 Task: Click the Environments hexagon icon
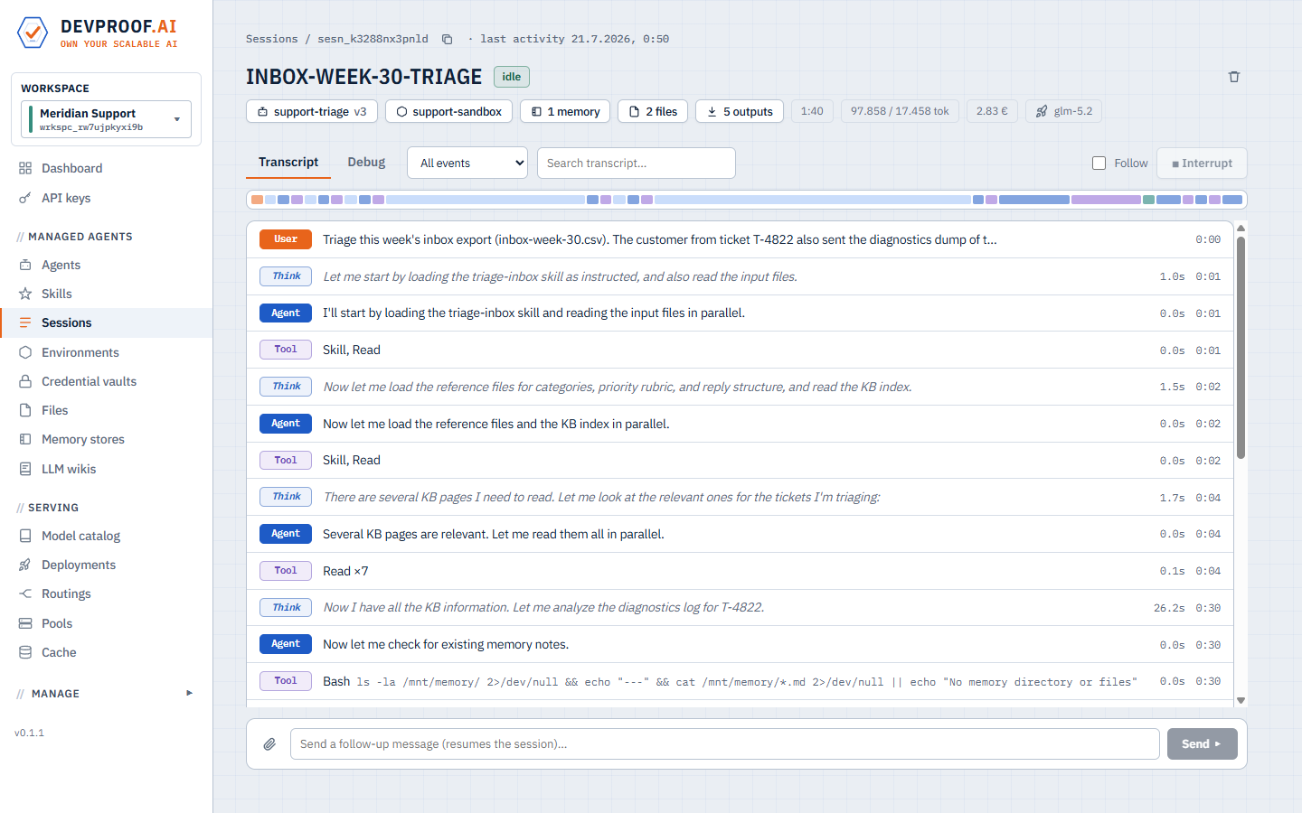point(25,352)
